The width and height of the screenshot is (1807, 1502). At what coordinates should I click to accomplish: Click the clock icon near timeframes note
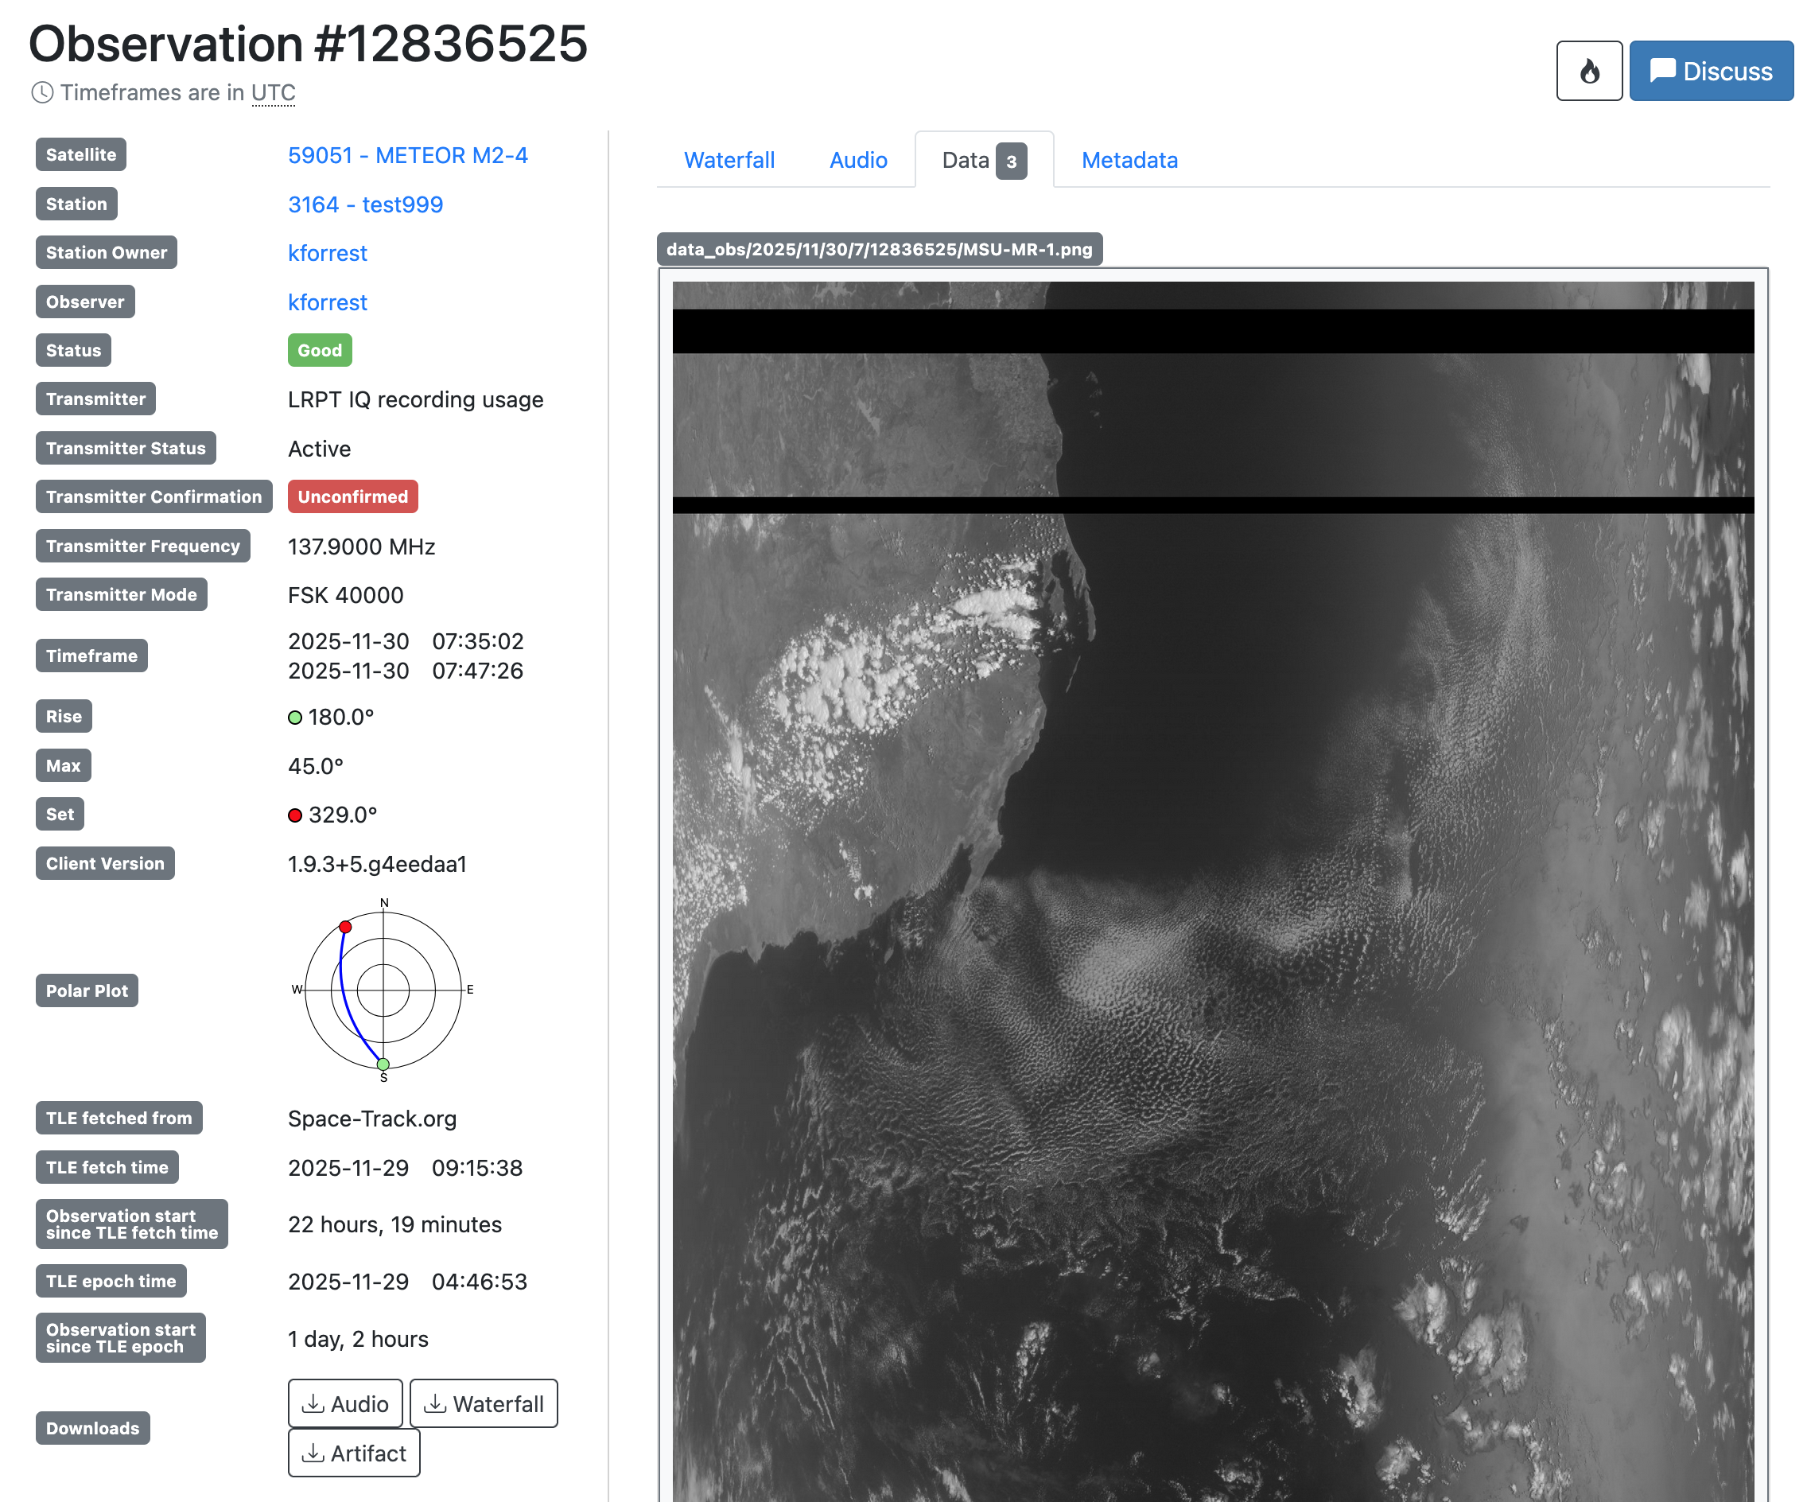42,92
